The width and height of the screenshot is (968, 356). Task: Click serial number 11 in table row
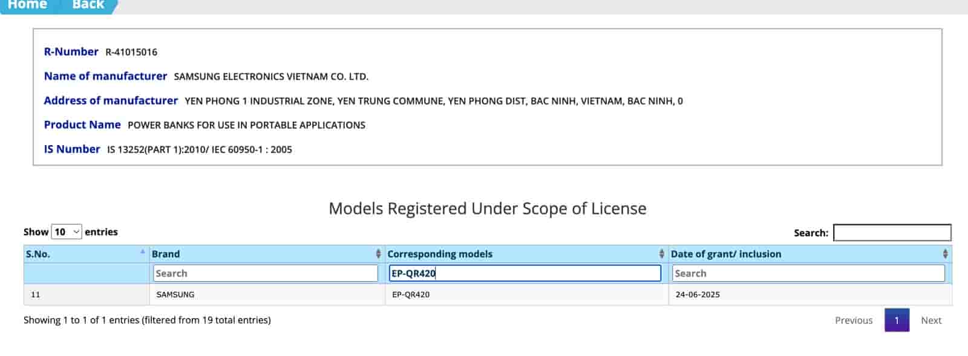click(35, 294)
